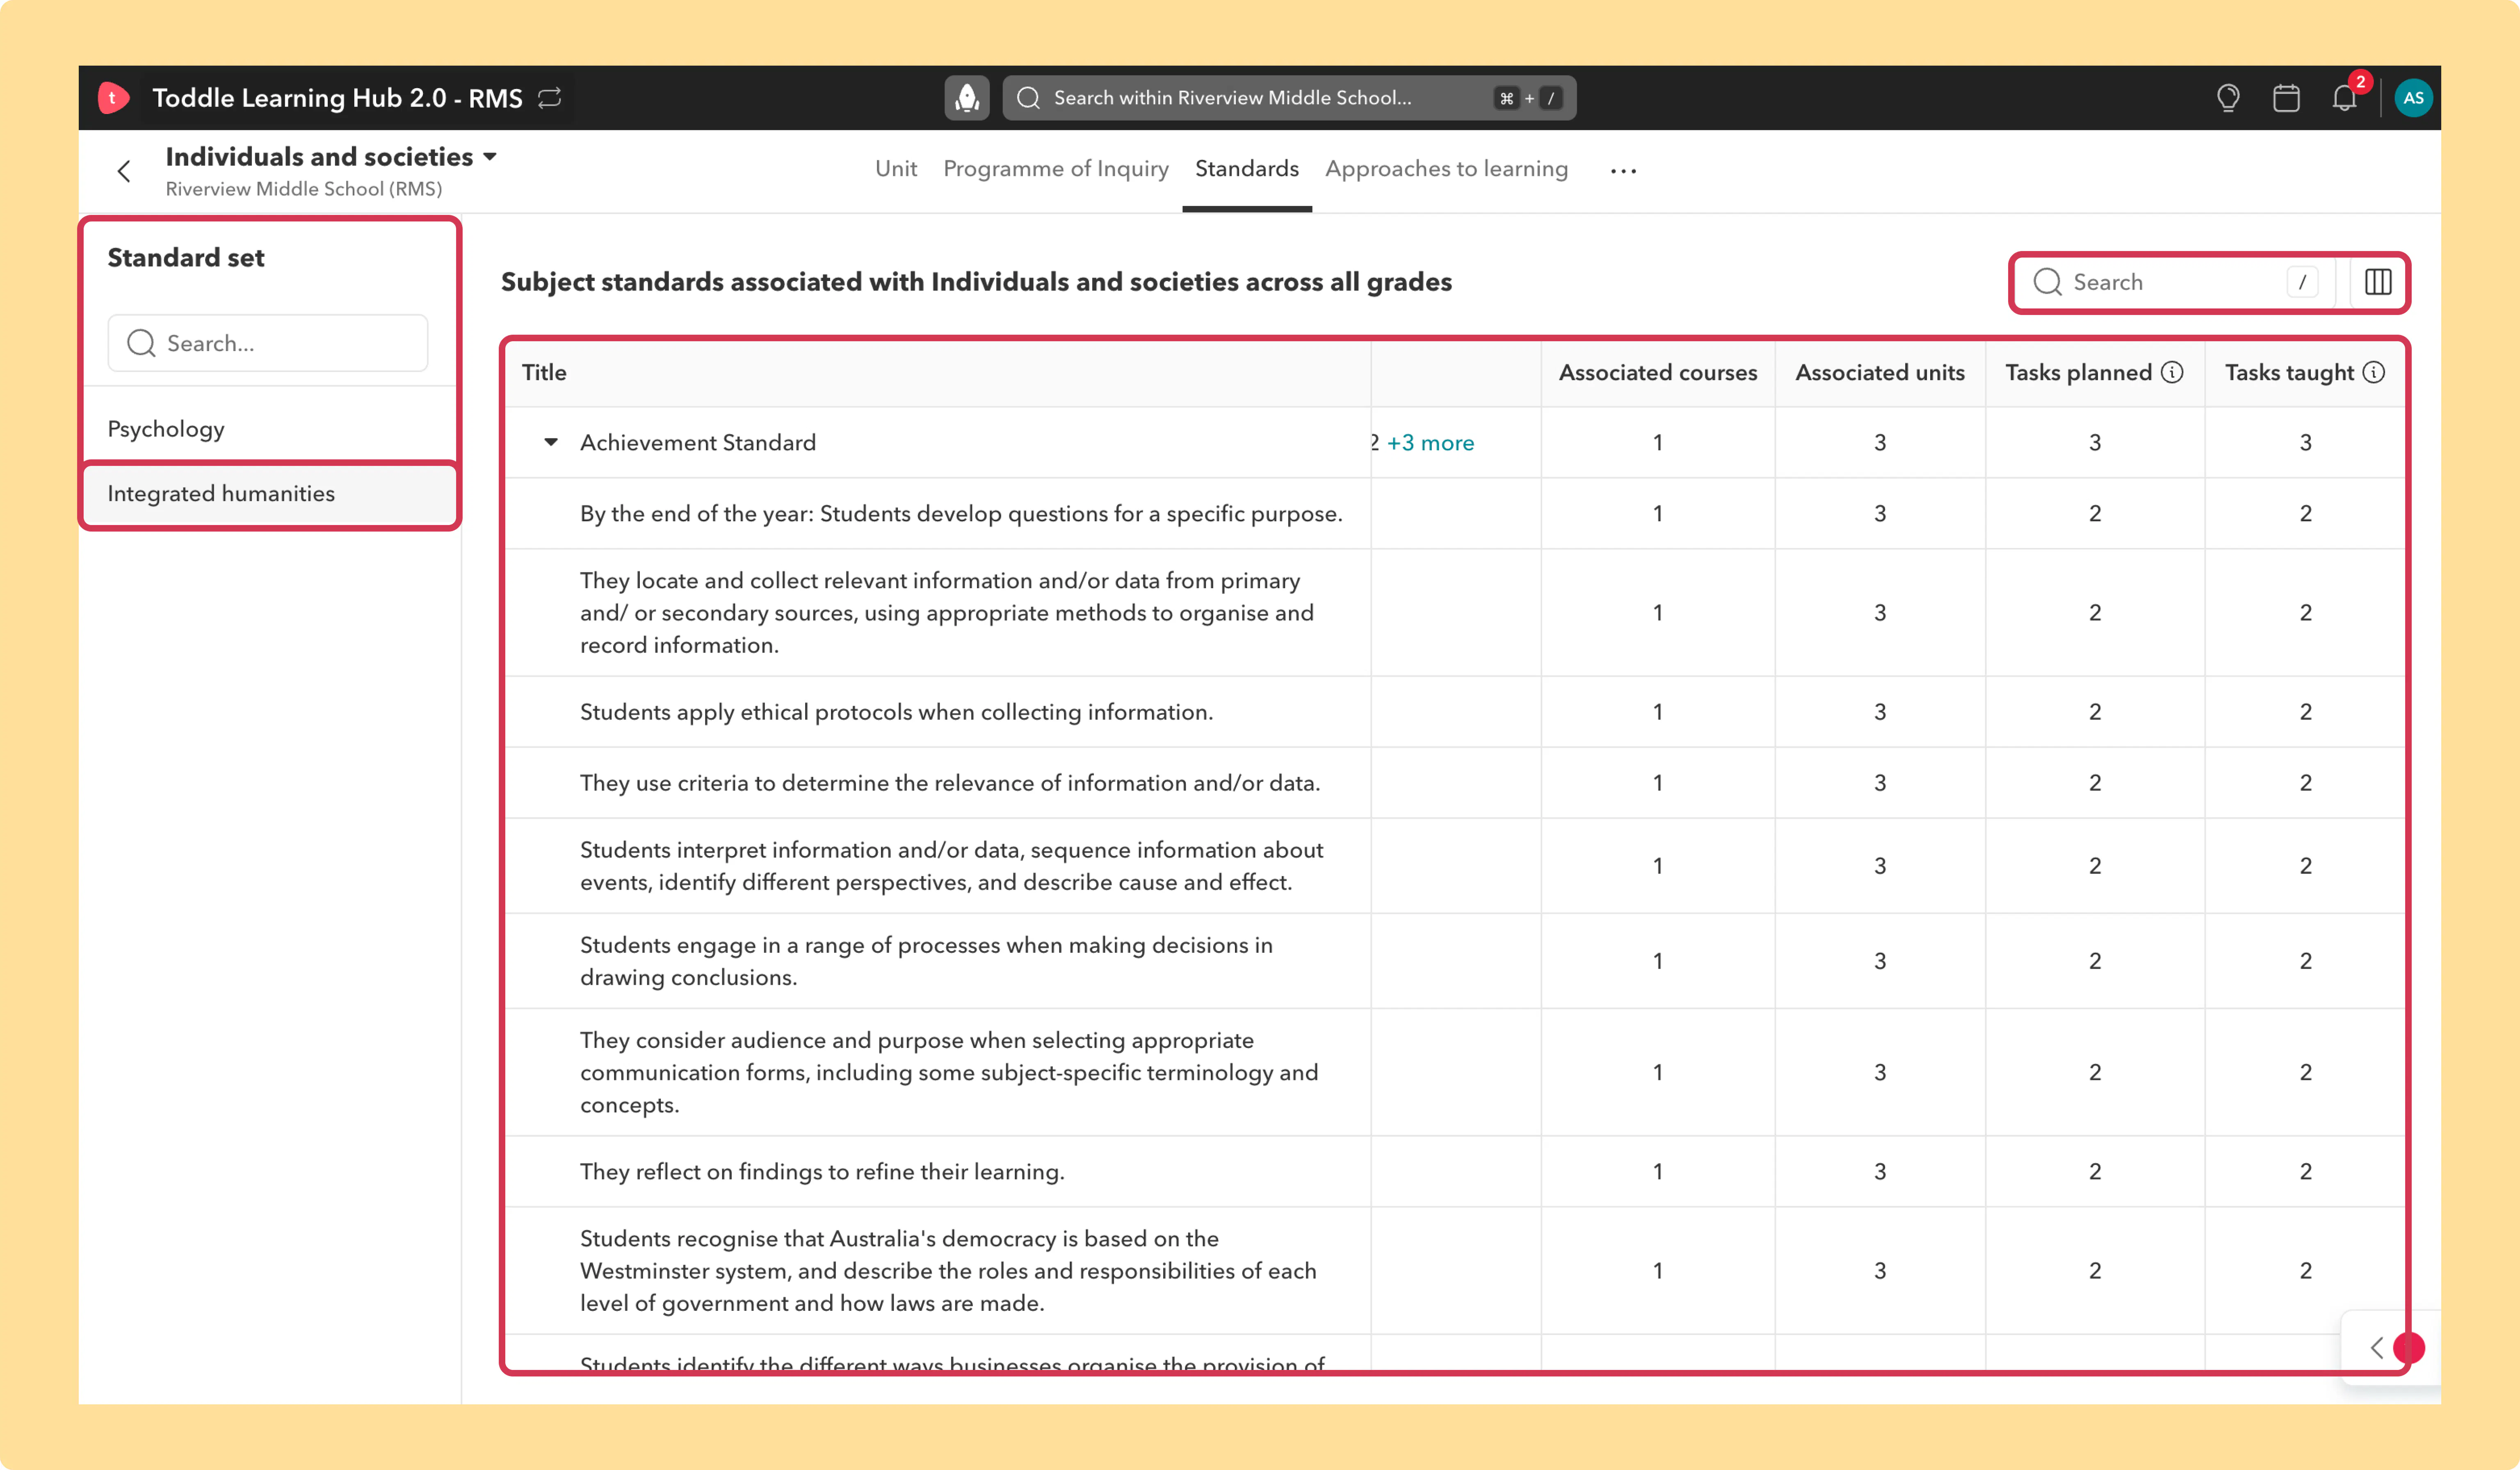This screenshot has width=2520, height=1470.
Task: Select 'Students develop questions for a specific purpose' row
Action: pos(961,514)
